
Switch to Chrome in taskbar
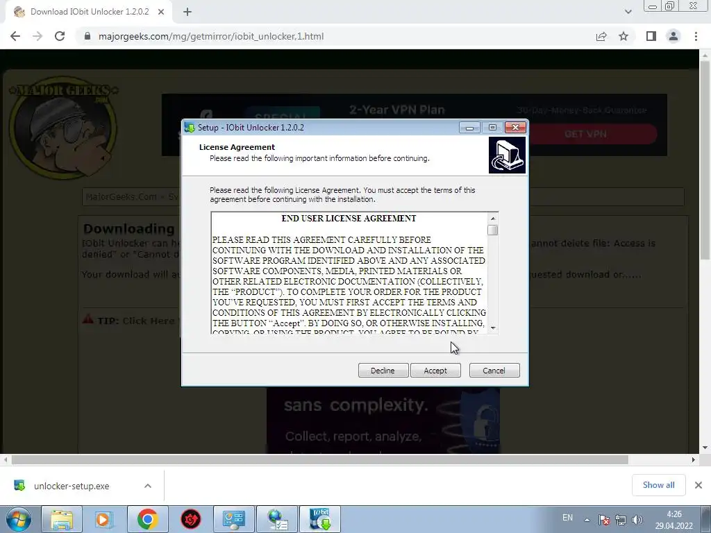(x=147, y=519)
